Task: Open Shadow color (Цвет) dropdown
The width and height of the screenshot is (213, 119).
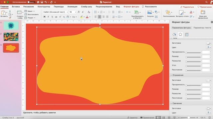Action: (x=209, y=47)
